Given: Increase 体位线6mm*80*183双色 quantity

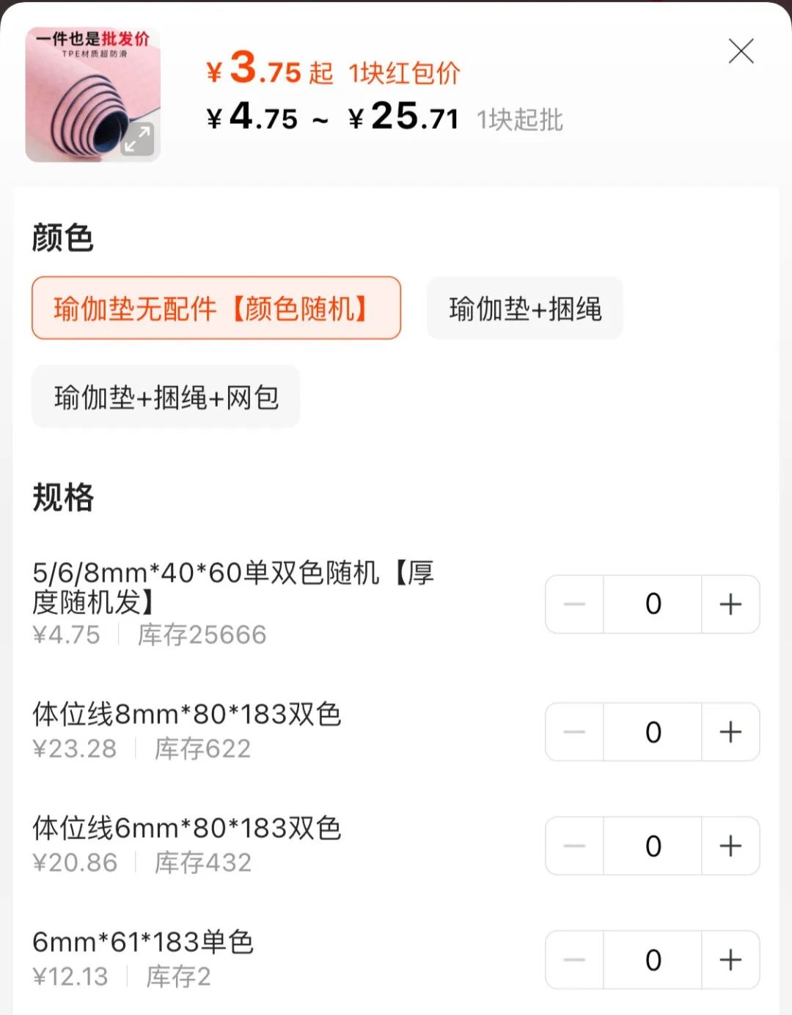Looking at the screenshot, I should coord(730,846).
